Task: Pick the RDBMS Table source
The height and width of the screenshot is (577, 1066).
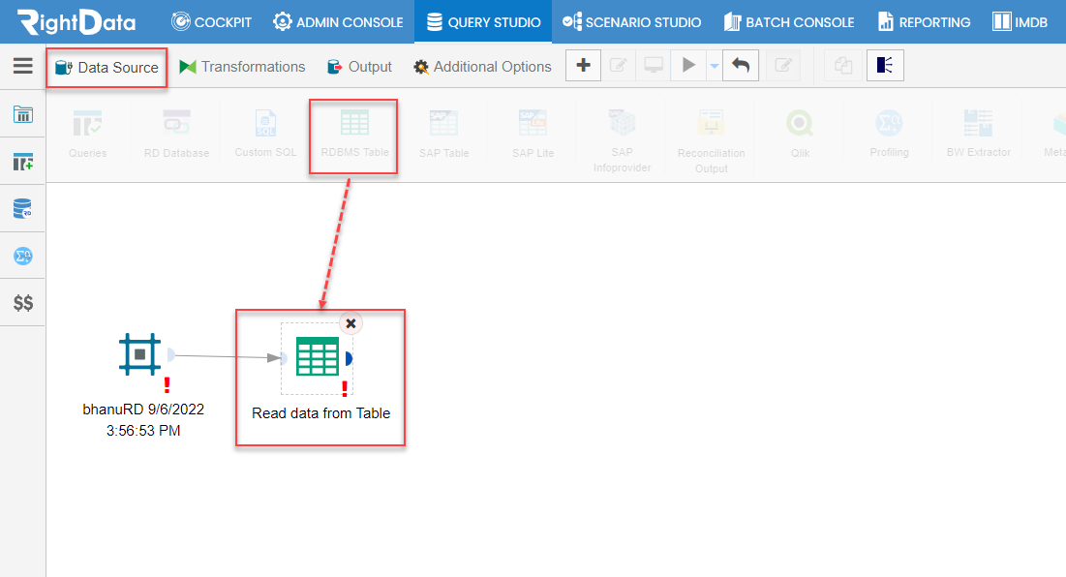Action: point(354,135)
